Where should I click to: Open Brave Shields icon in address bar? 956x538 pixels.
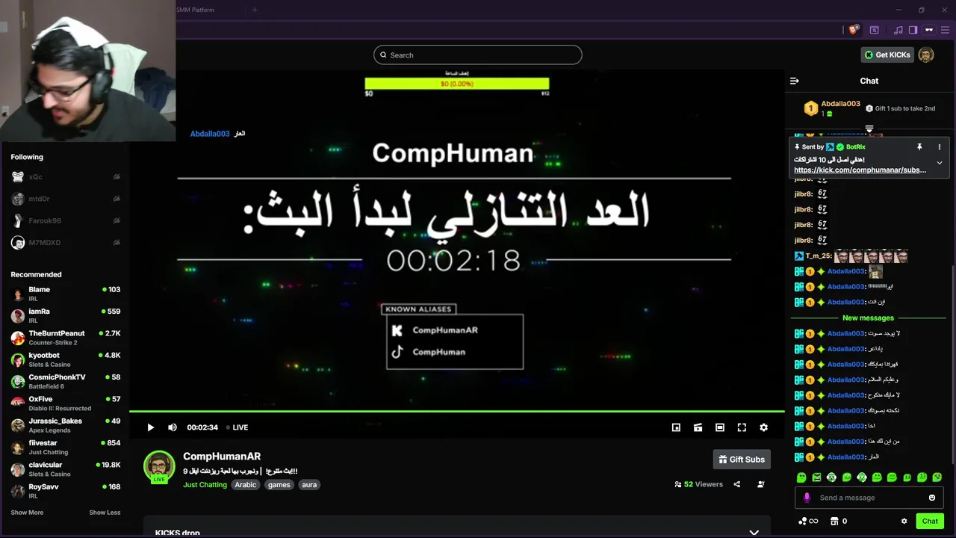point(853,30)
